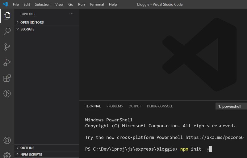Switch to the Problems panel tab

coord(115,106)
